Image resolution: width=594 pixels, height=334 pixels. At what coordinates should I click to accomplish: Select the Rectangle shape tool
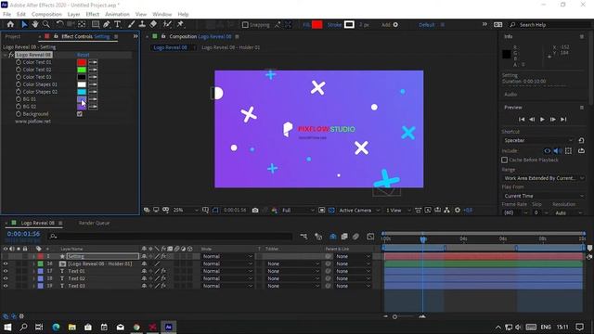(96, 24)
